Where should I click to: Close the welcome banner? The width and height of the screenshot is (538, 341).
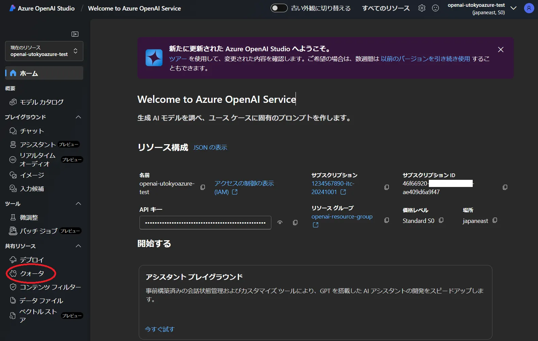click(x=501, y=50)
